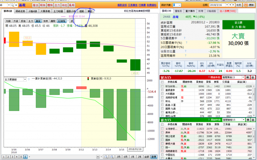Click help icon beside 佔股本比重

(x=186, y=51)
